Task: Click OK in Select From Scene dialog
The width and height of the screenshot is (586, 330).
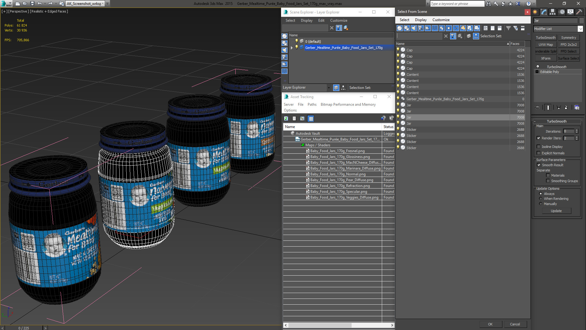Action: [490, 324]
